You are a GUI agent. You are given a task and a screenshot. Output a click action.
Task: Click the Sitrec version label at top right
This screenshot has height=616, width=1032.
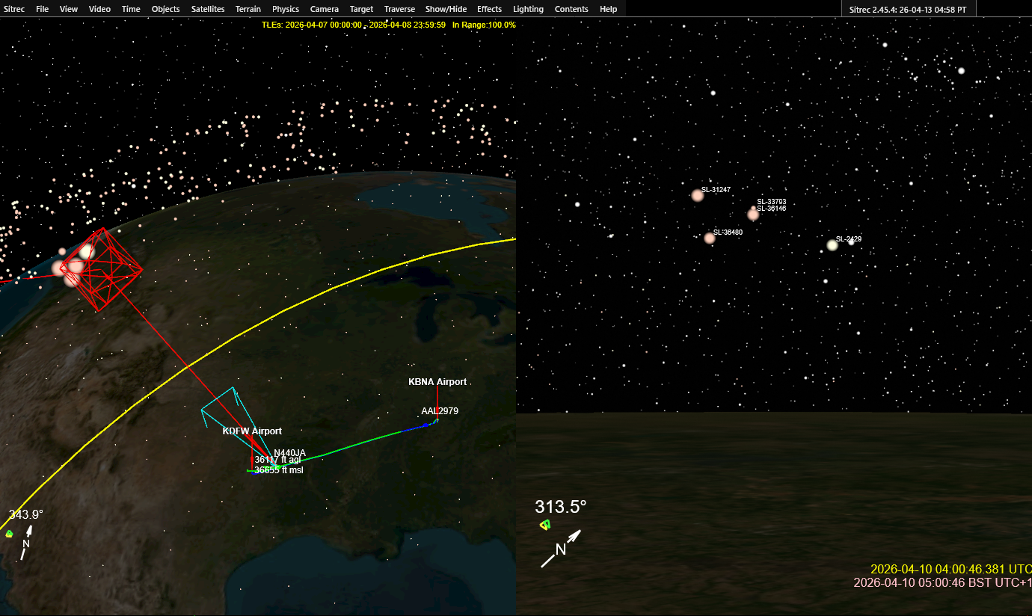point(908,9)
